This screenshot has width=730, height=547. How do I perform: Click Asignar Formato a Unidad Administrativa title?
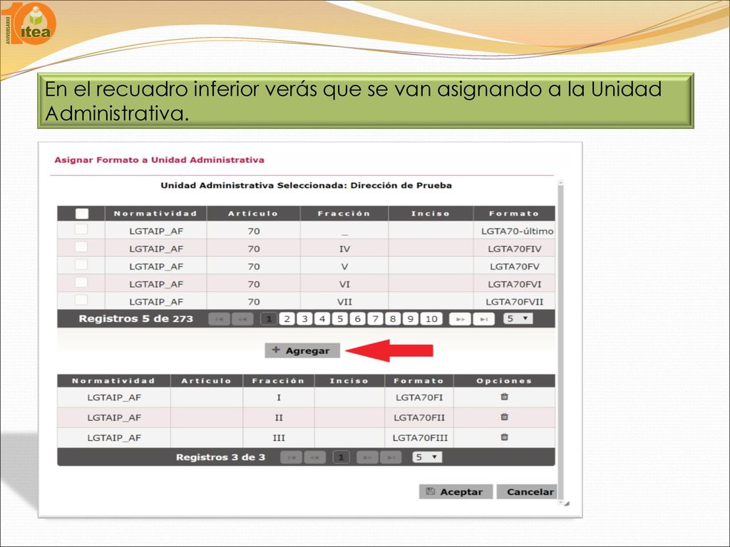[159, 160]
